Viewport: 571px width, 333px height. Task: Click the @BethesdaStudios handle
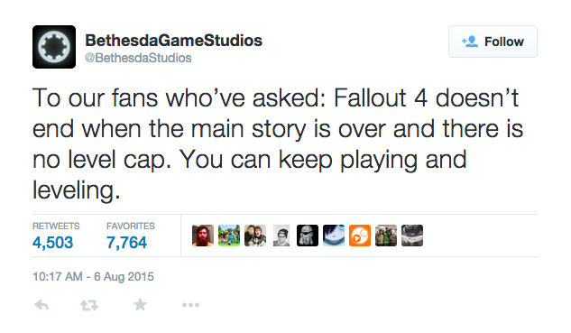pos(138,58)
